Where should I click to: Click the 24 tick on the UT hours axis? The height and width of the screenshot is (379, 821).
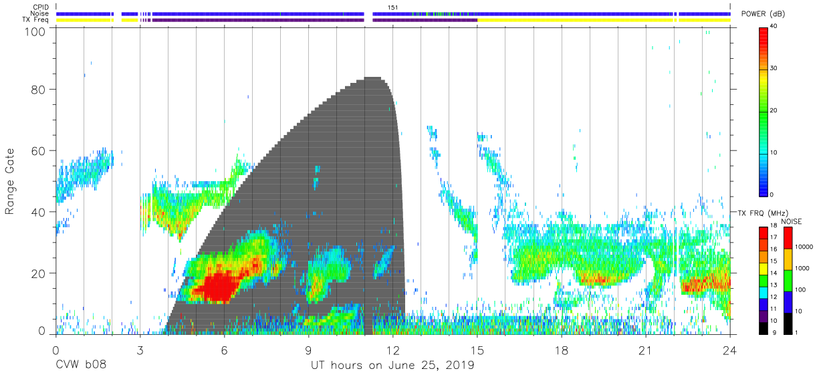tap(730, 351)
